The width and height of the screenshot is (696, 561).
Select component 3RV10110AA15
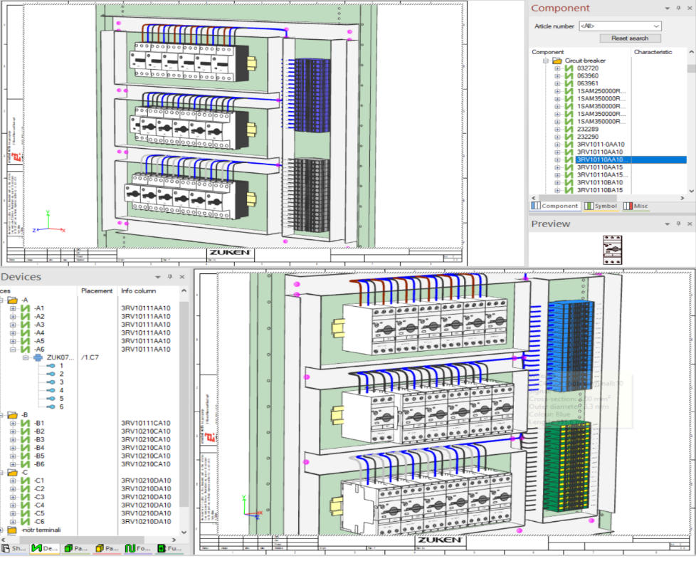[600, 167]
